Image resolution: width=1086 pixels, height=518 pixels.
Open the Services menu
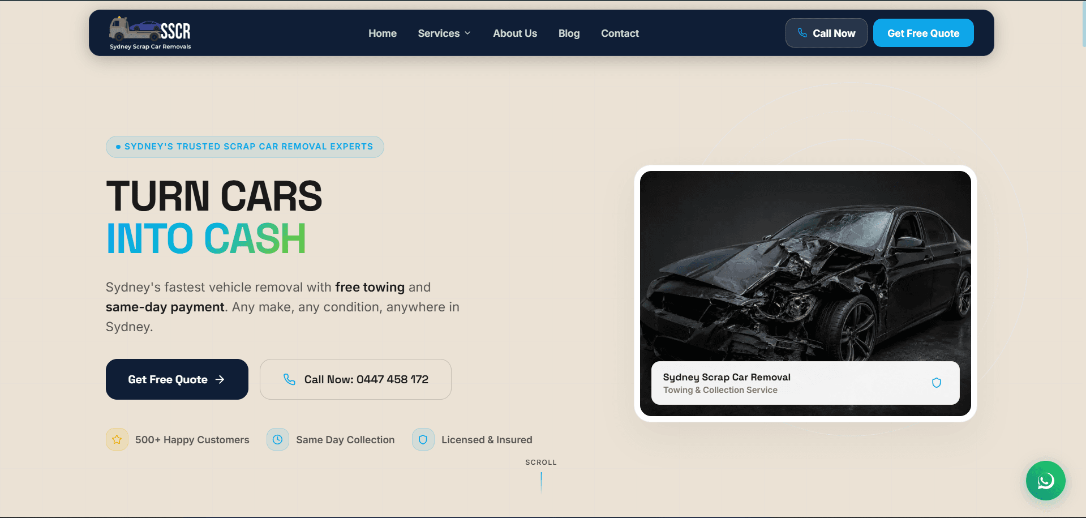(x=444, y=33)
